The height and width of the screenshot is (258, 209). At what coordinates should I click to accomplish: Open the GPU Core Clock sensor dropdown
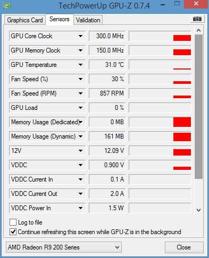[x=80, y=36]
